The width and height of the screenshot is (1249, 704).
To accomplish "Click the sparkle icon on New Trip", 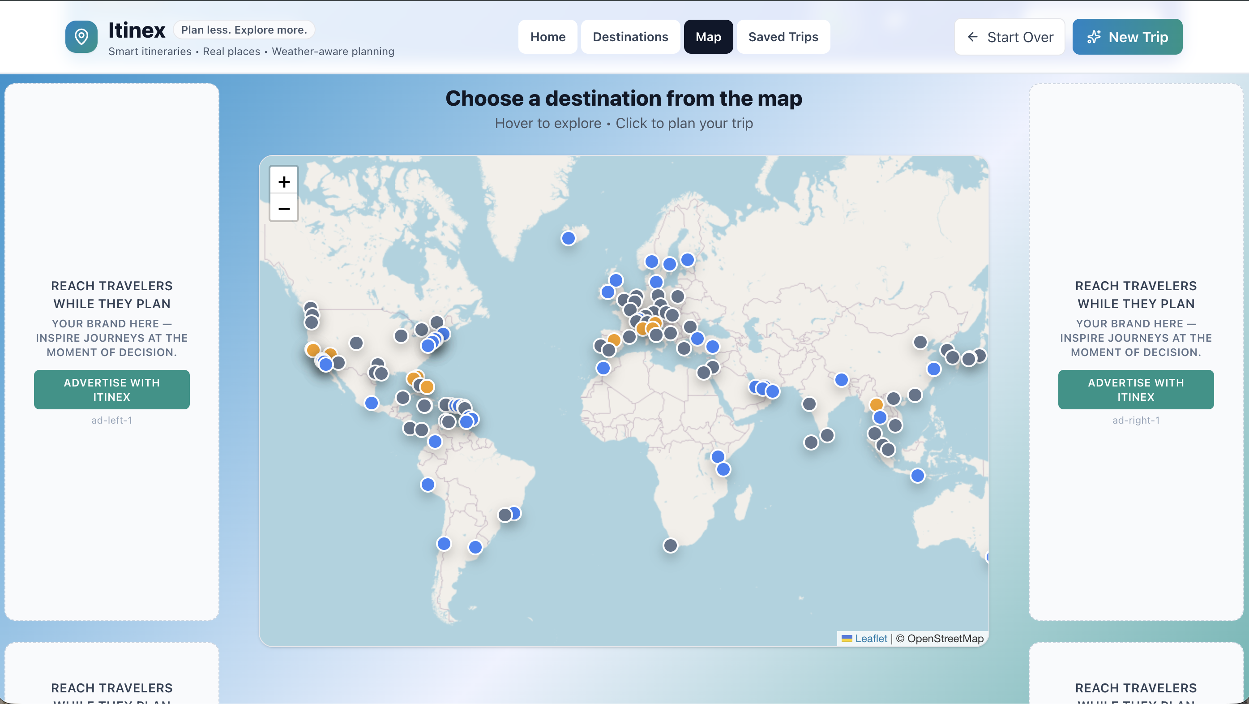I will point(1093,37).
